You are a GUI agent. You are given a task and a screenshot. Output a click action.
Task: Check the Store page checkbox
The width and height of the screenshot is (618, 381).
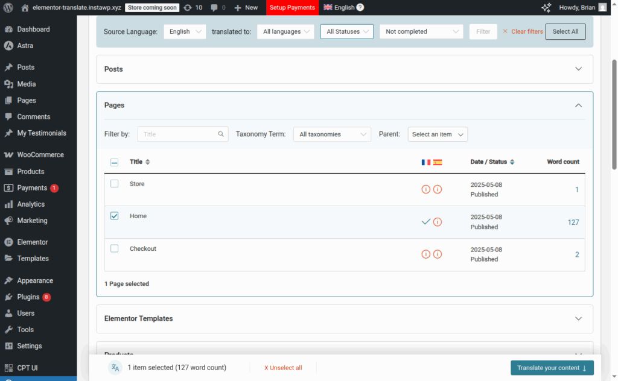114,183
